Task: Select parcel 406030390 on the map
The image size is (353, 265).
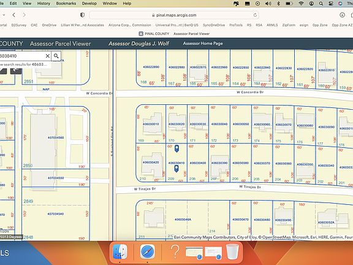Action: click(x=219, y=163)
